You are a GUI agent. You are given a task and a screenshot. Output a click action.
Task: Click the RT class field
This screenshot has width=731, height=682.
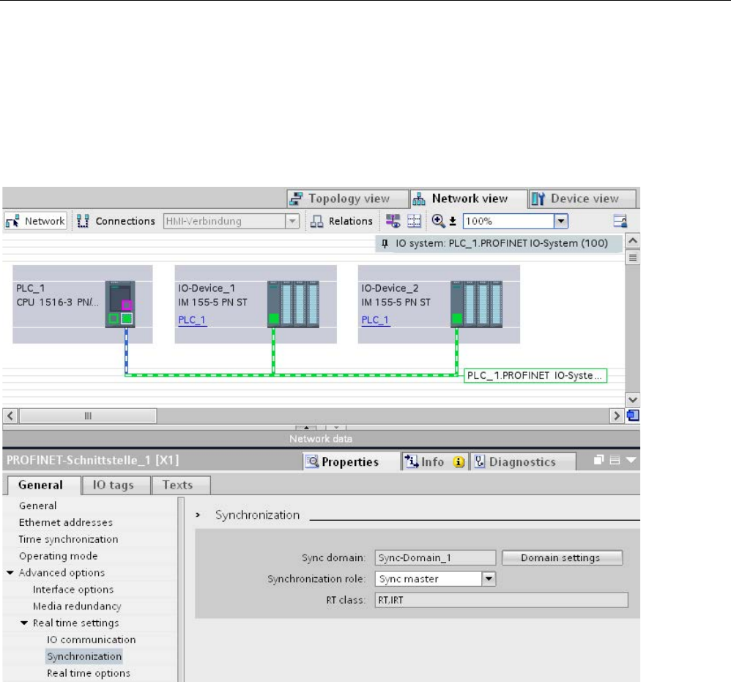(x=502, y=601)
